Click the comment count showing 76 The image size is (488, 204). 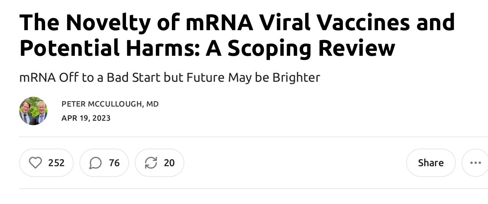coord(114,163)
